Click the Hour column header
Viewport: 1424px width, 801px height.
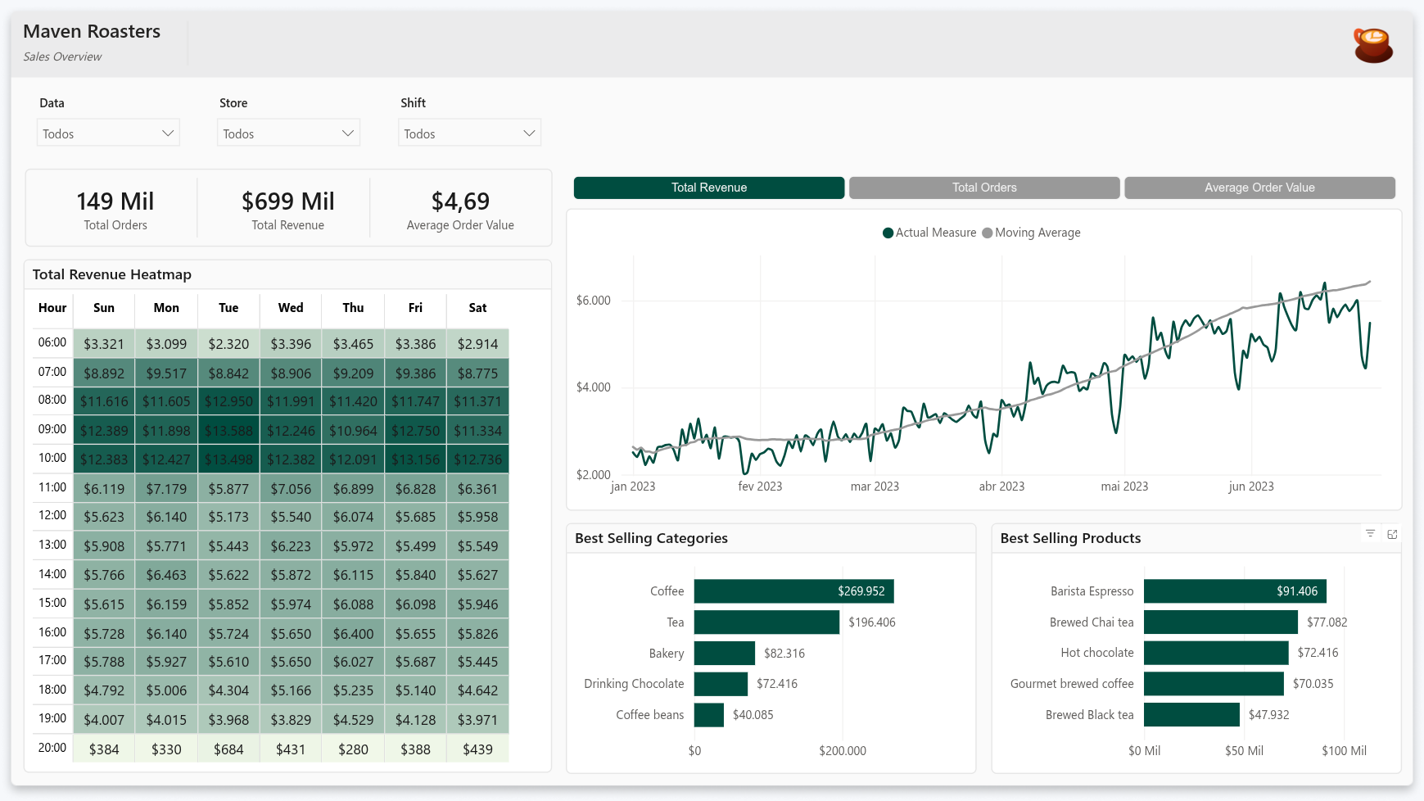pyautogui.click(x=52, y=308)
